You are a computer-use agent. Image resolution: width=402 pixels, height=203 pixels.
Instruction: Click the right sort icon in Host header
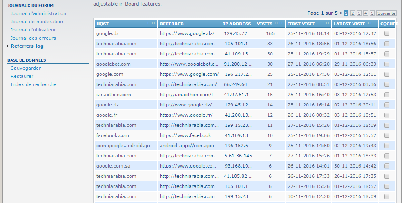pos(153,23)
